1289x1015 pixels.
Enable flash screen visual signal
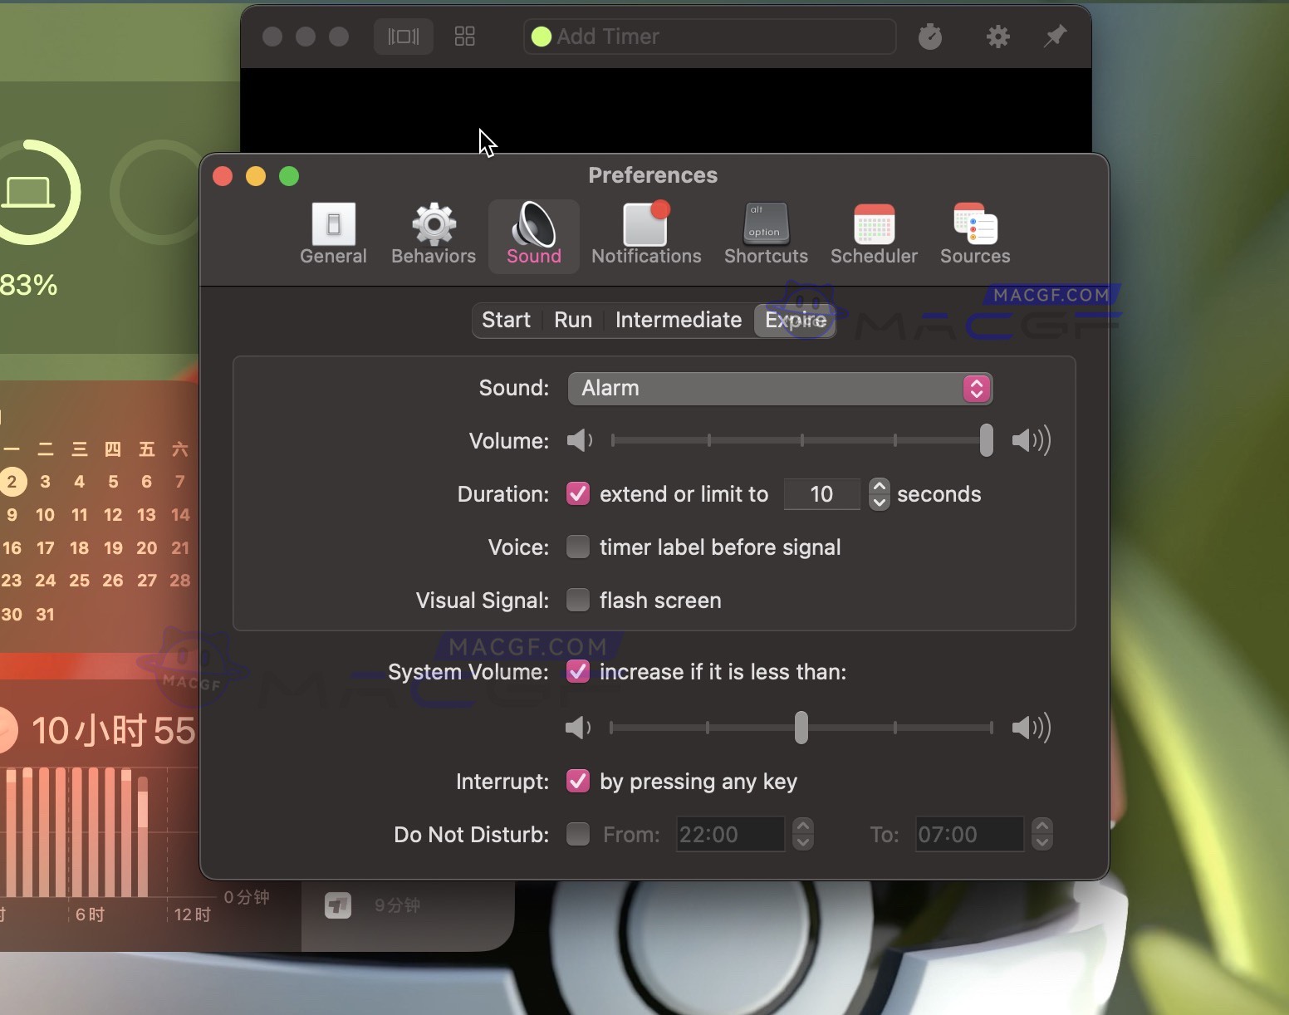pos(578,600)
